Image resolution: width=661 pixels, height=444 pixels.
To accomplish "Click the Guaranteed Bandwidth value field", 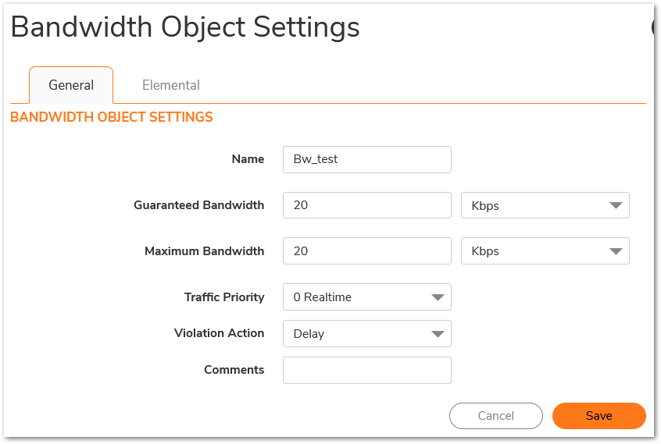I will [366, 205].
